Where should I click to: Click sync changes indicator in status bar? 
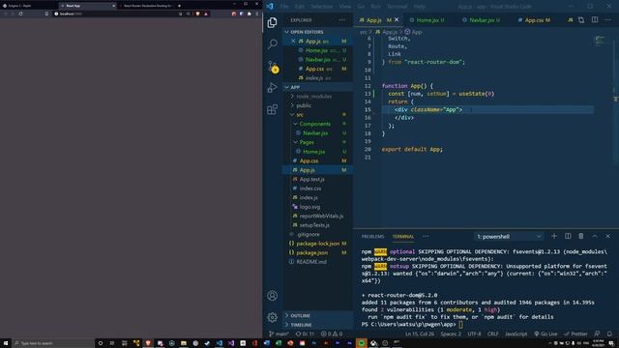point(305,333)
